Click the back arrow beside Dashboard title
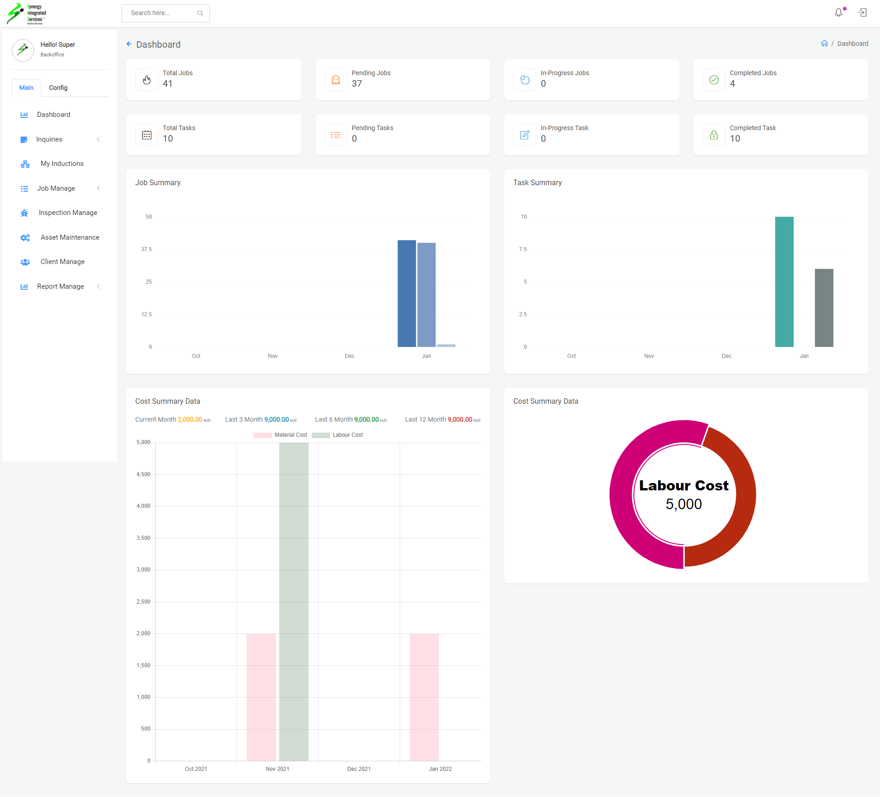This screenshot has height=797, width=880. [x=129, y=44]
